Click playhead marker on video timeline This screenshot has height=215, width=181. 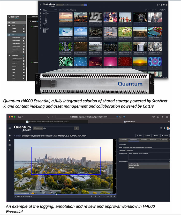coord(57,194)
